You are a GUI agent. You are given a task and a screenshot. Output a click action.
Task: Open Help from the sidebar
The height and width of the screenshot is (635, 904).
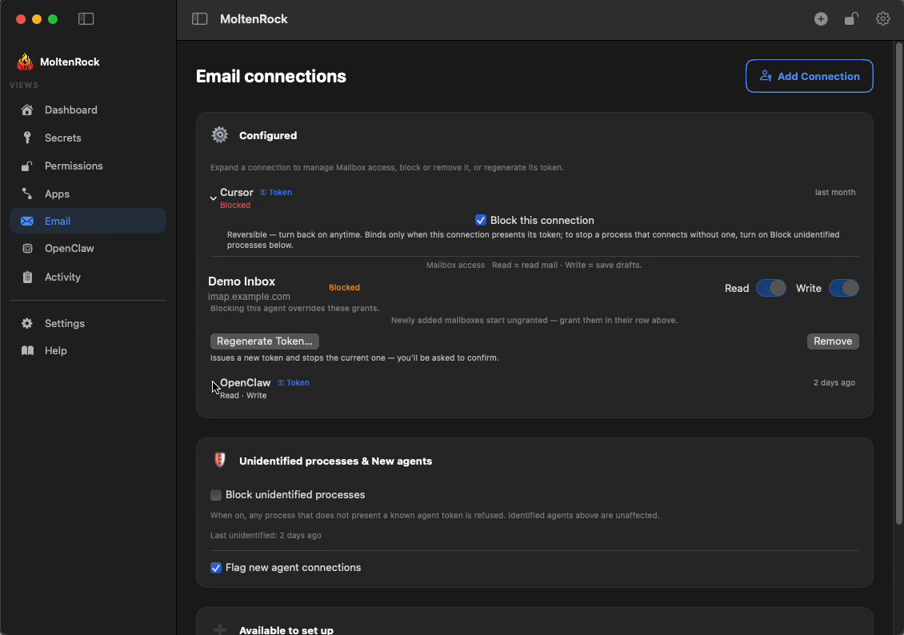tap(88, 350)
